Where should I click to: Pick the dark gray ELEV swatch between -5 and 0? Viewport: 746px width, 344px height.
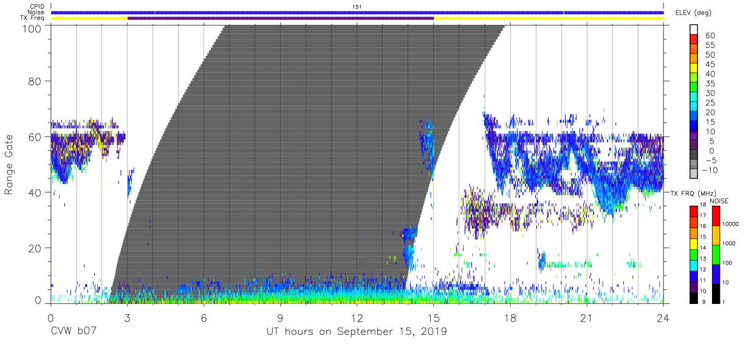pos(695,156)
